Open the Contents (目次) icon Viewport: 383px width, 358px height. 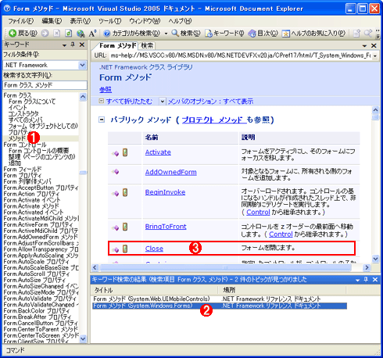click(252, 34)
